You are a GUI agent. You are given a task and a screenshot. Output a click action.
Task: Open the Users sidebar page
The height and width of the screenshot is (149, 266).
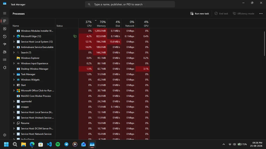pos(4,52)
